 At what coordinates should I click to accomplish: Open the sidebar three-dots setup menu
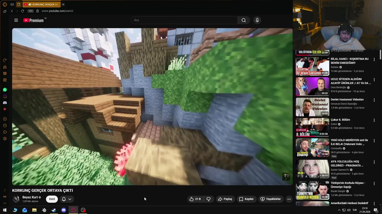pos(5,203)
